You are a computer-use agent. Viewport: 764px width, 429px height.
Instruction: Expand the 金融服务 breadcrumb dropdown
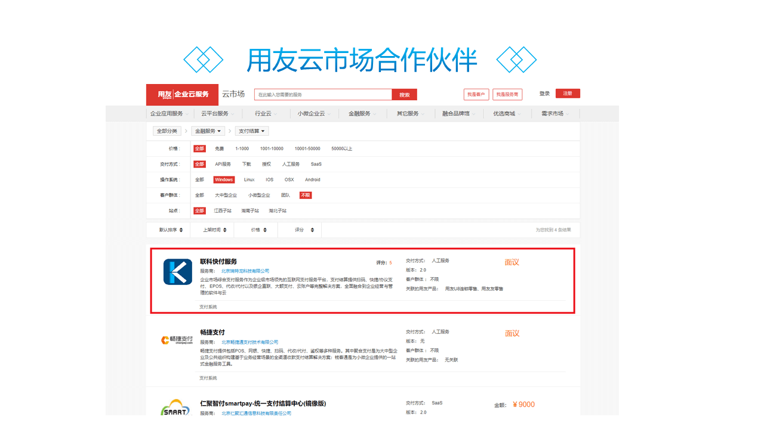point(208,131)
